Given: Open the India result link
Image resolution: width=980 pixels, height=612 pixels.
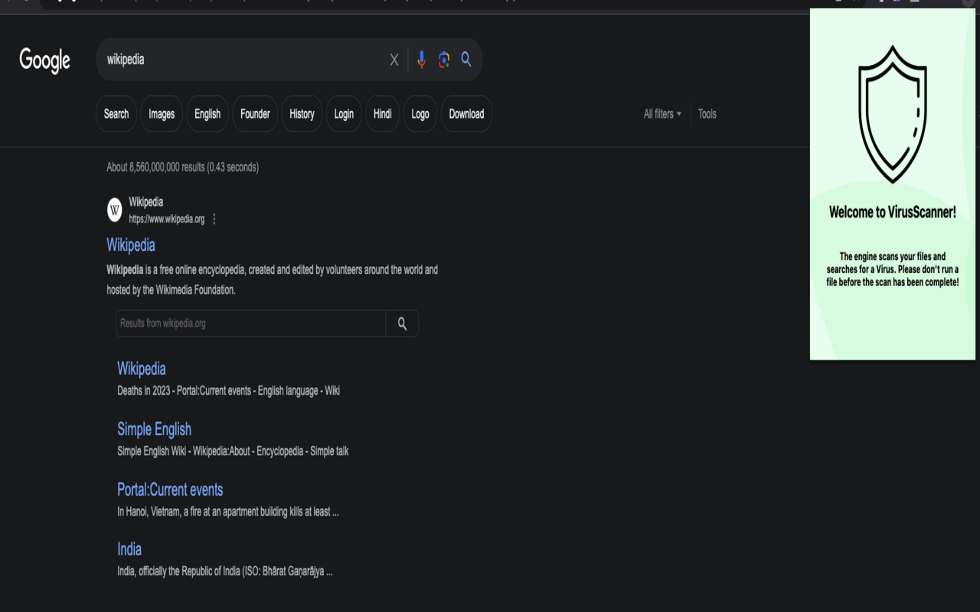Looking at the screenshot, I should point(129,549).
